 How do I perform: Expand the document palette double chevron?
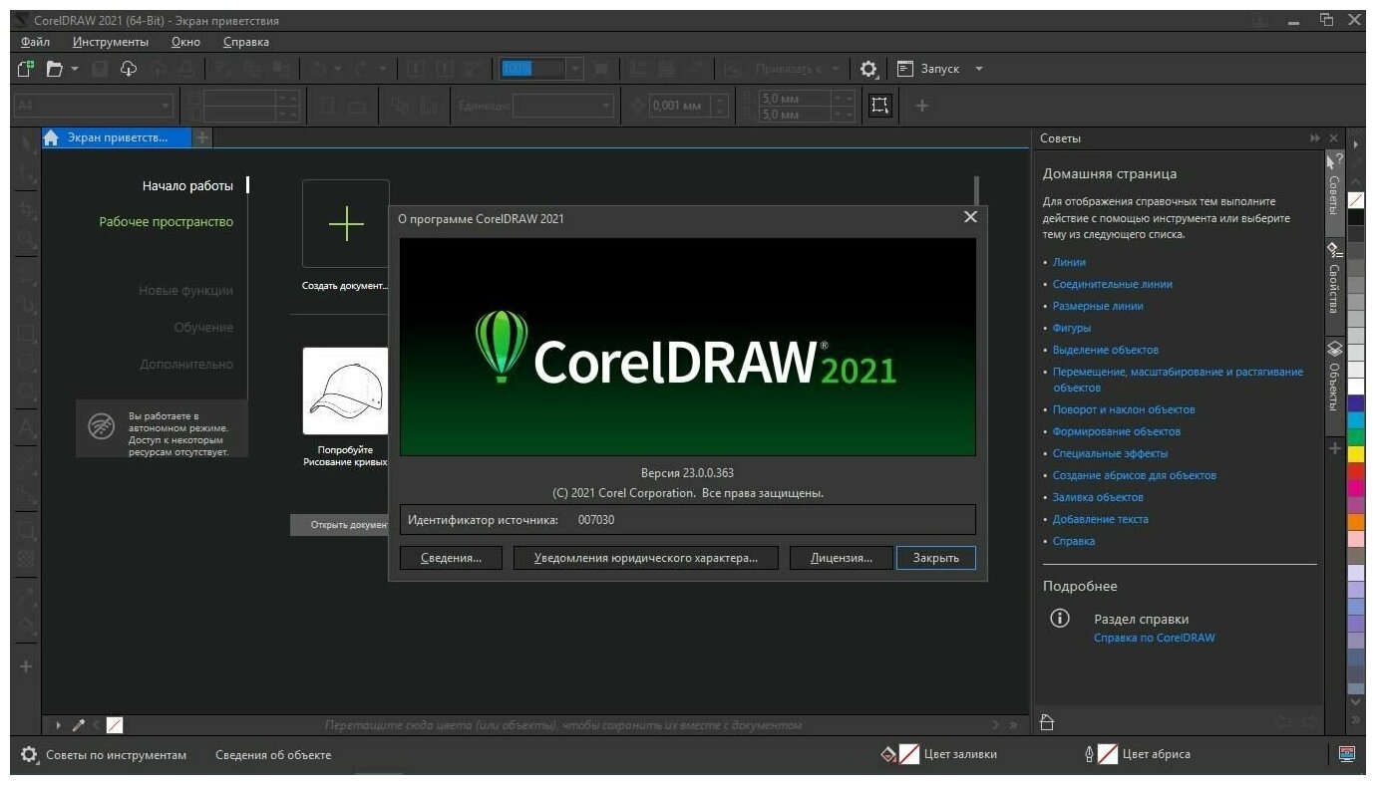(x=1014, y=725)
